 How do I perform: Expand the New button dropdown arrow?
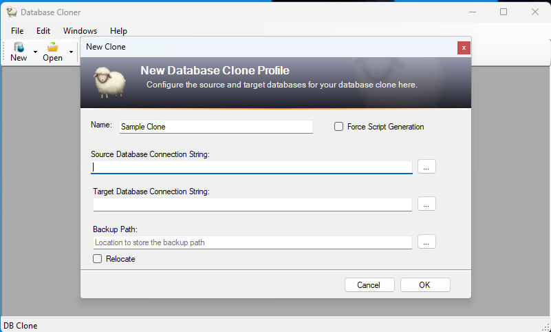click(x=35, y=52)
